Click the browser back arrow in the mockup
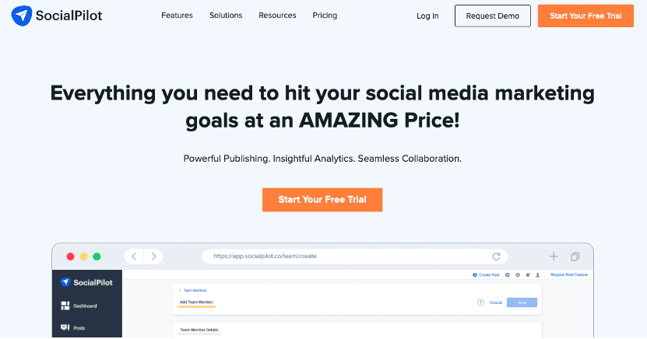Viewport: 647px width, 339px height. [134, 256]
